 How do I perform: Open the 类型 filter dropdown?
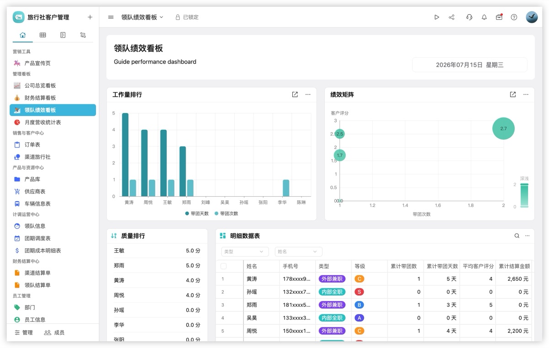245,252
